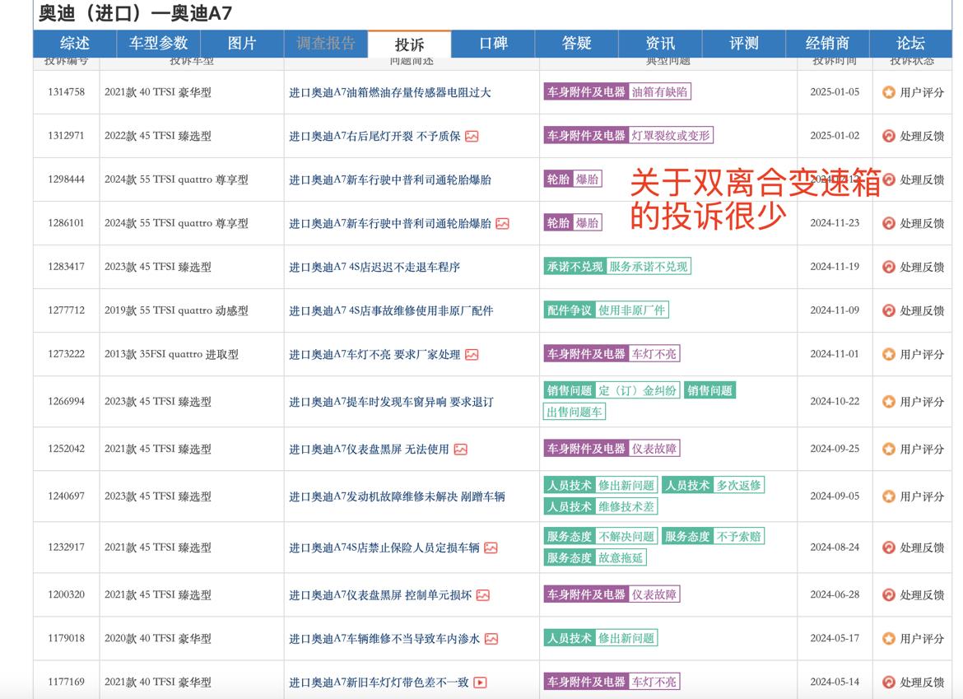Open the 评测 tab

(744, 44)
